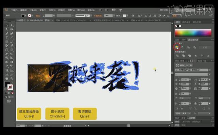Switch to the Character (字符) panel tab
The height and width of the screenshot is (135, 218).
[x=193, y=61]
